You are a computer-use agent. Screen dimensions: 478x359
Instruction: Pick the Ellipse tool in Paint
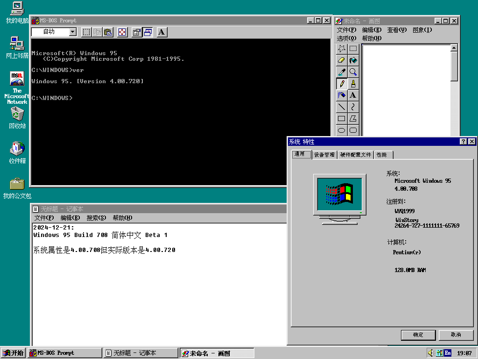tap(342, 130)
